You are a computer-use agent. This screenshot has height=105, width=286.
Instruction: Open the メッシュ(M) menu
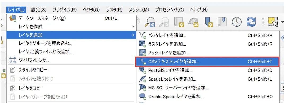pos(139,10)
